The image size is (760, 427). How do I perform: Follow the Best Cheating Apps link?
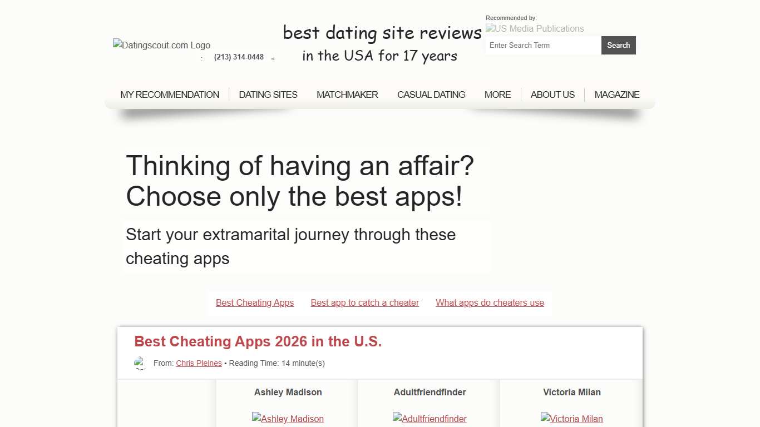pyautogui.click(x=255, y=302)
